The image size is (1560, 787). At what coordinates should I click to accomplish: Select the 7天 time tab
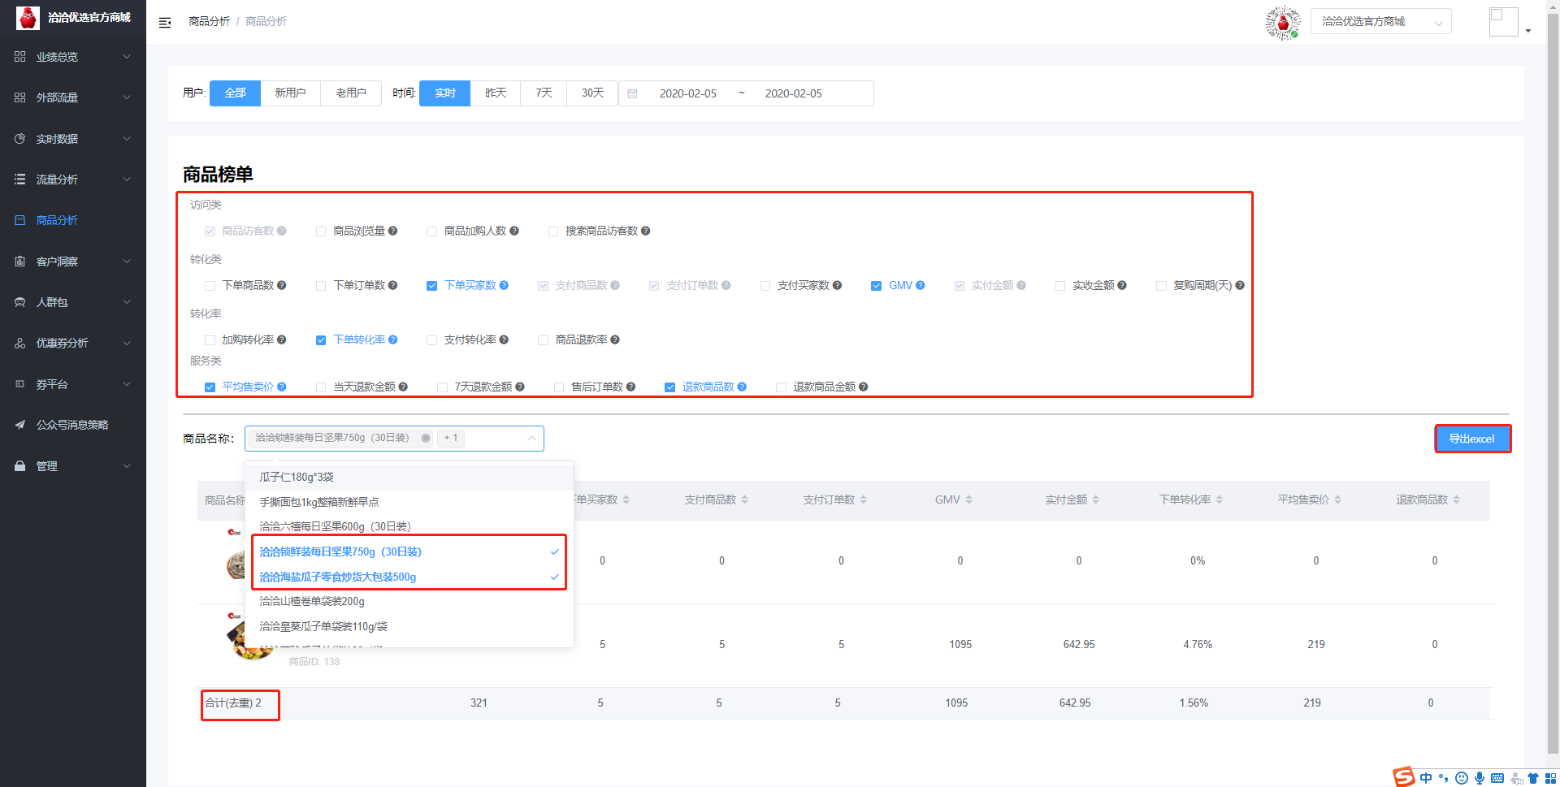pyautogui.click(x=544, y=93)
